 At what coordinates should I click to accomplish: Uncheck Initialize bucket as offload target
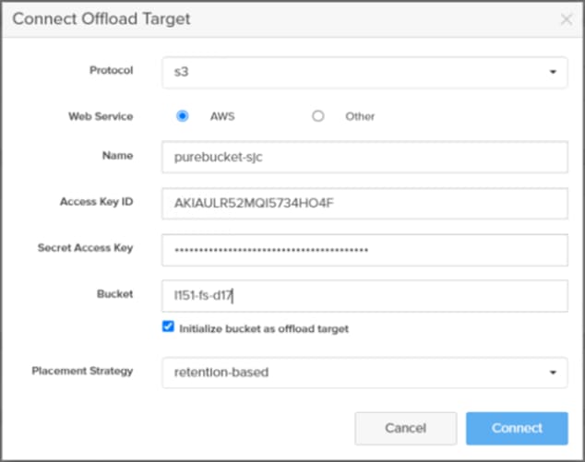click(x=168, y=327)
